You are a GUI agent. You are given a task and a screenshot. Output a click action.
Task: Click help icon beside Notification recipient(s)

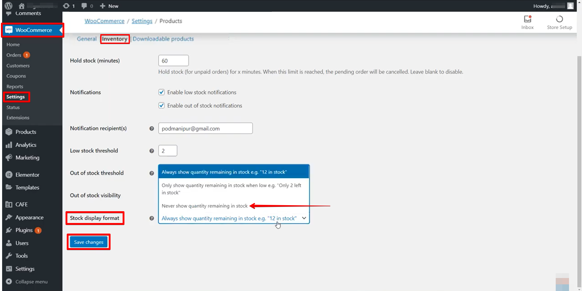click(152, 128)
